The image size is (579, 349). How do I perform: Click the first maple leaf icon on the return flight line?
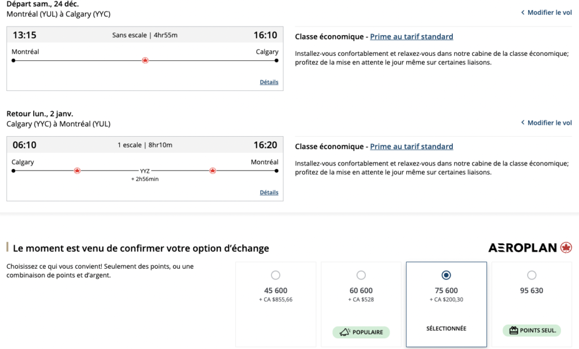tap(77, 171)
